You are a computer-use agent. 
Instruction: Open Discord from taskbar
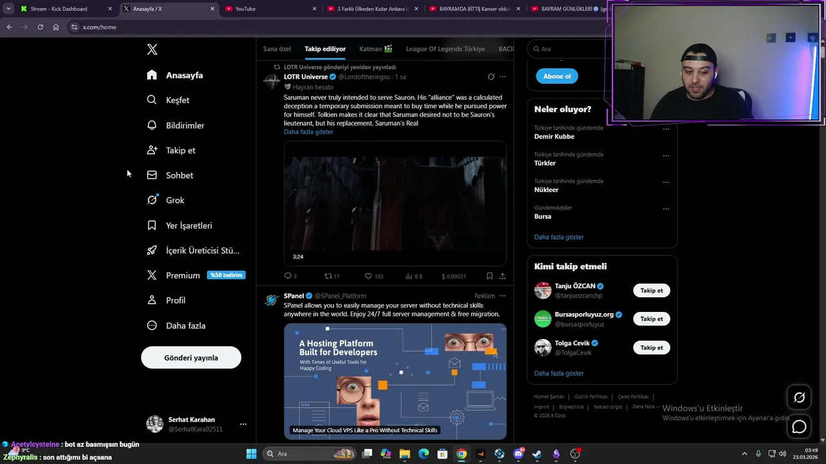pos(518,454)
